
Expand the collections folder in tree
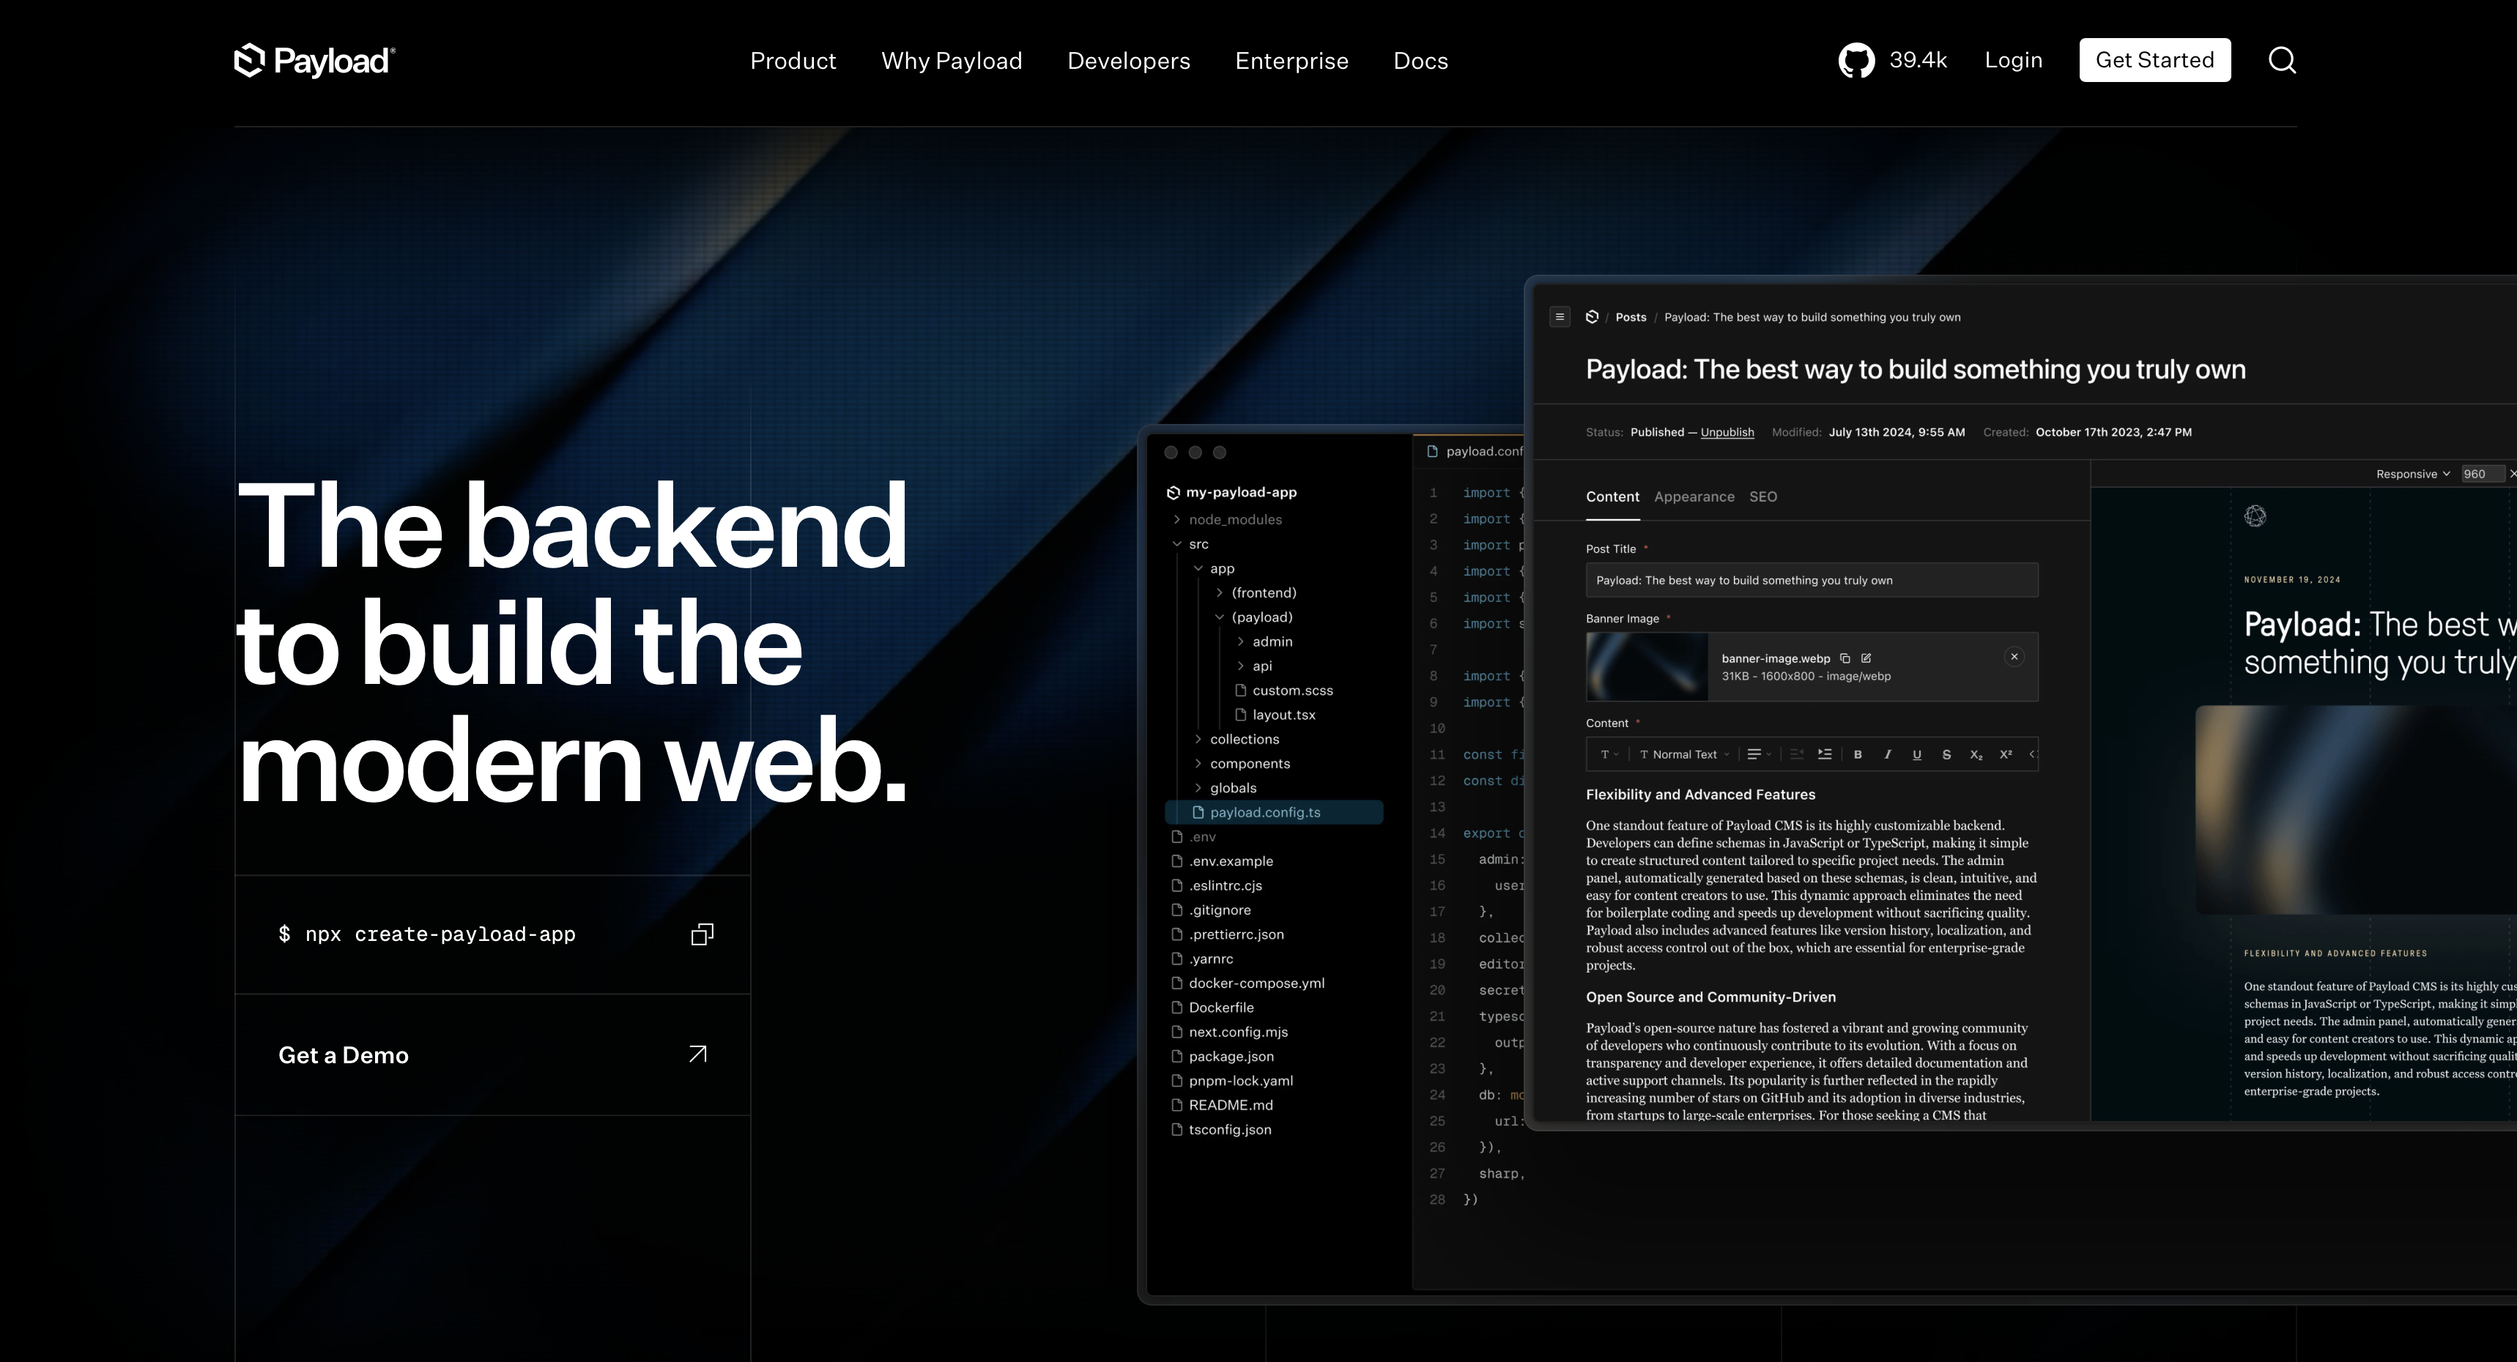[x=1244, y=740]
